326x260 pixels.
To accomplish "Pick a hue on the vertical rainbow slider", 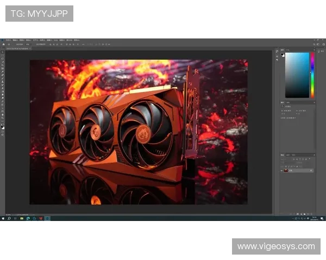I will click(x=312, y=76).
